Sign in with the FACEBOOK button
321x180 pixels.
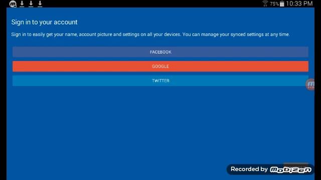(x=160, y=52)
